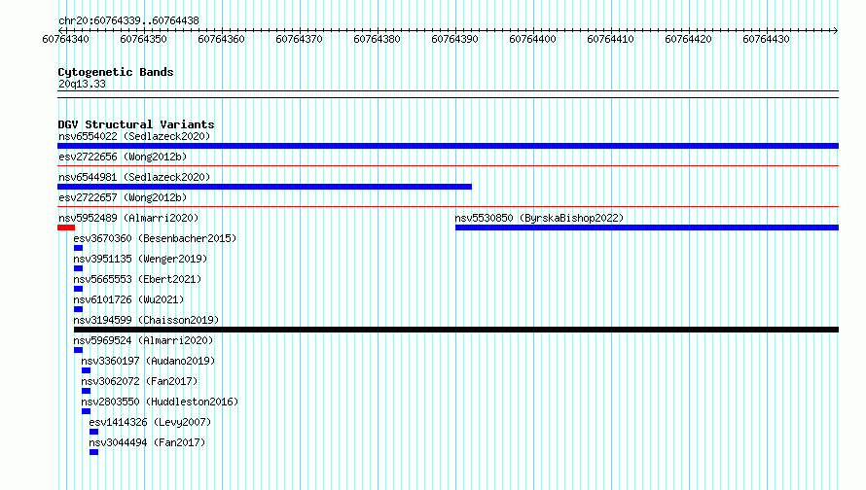Click small blue glyph under nsv6101726
Image resolution: width=866 pixels, height=490 pixels.
coord(79,309)
